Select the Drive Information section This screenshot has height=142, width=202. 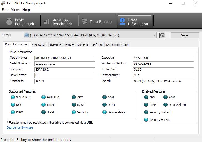click(135, 22)
